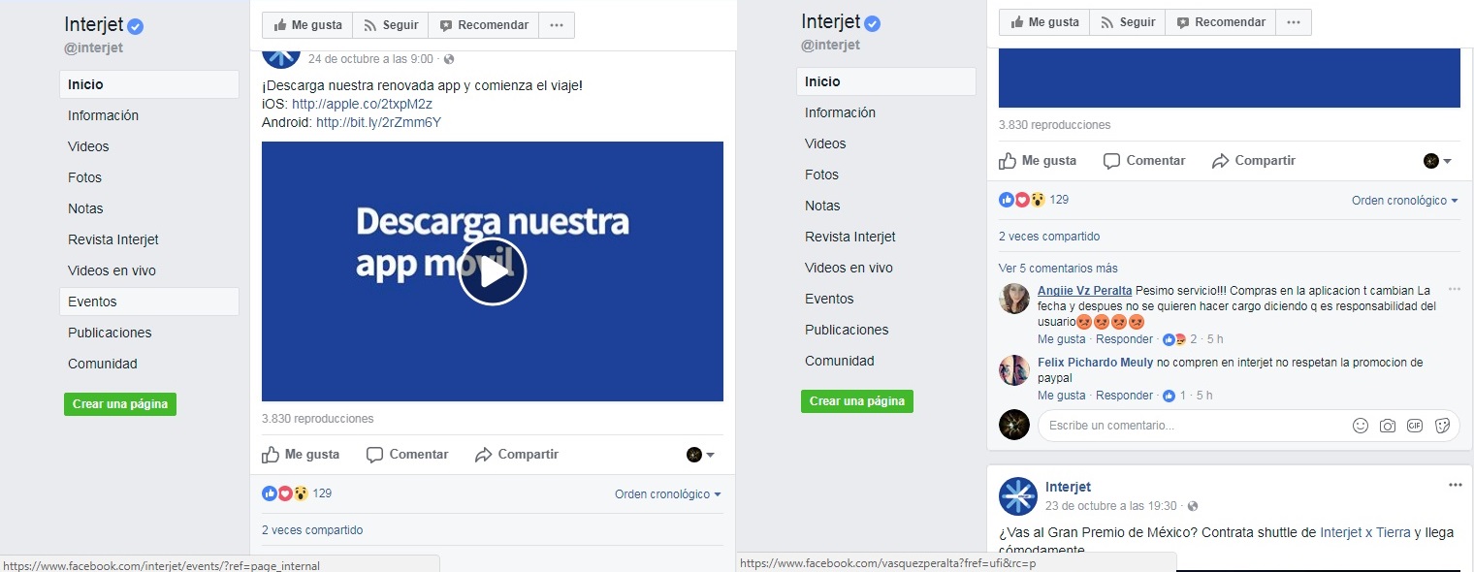
Task: Click Felix Pichardo Meuly's profile picture
Action: click(x=1014, y=370)
